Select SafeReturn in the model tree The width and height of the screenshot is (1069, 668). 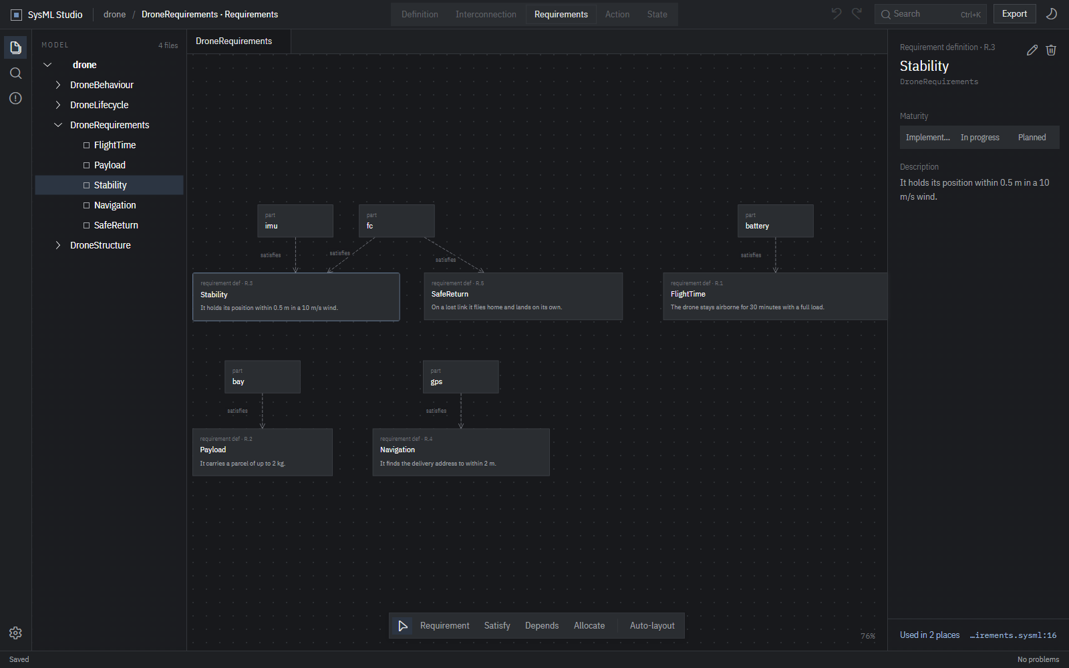click(x=109, y=225)
